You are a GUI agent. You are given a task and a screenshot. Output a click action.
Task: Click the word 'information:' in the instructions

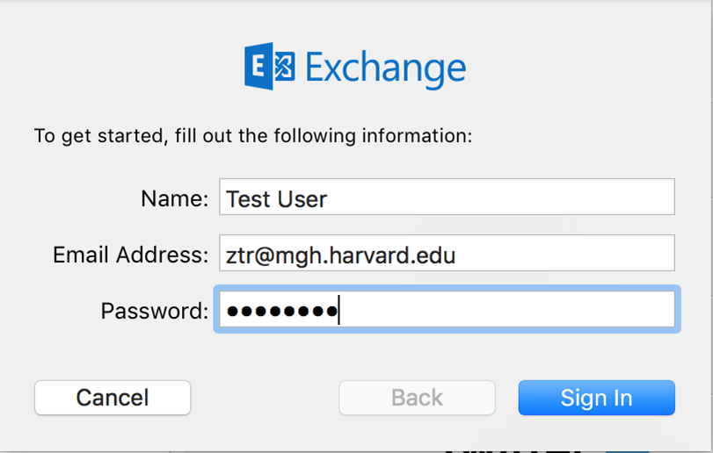417,136
